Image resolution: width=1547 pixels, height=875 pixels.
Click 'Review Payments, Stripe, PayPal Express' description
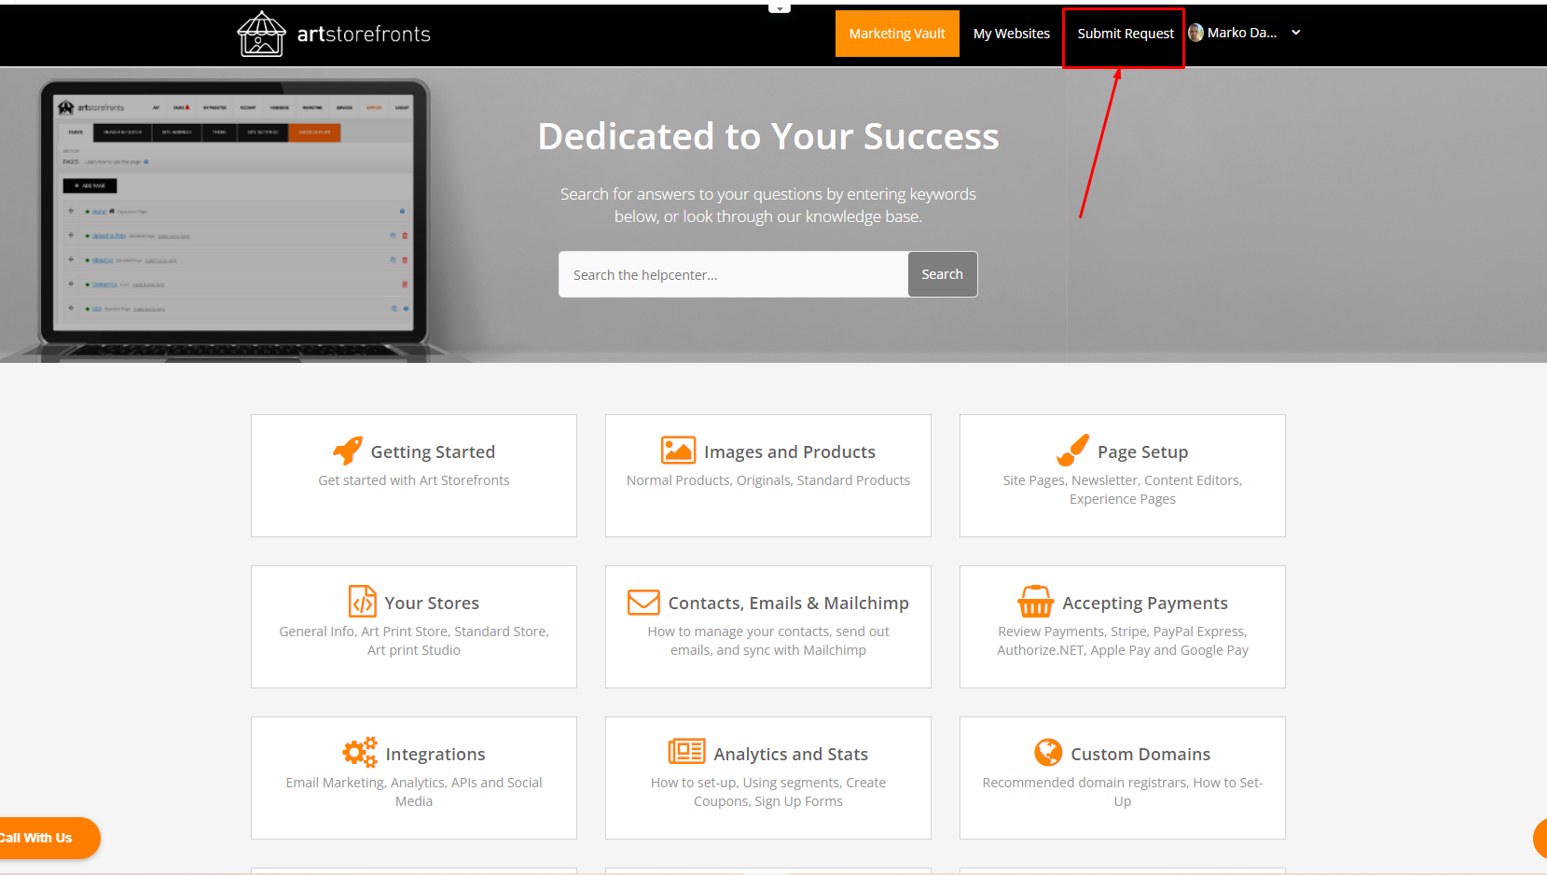1123,641
